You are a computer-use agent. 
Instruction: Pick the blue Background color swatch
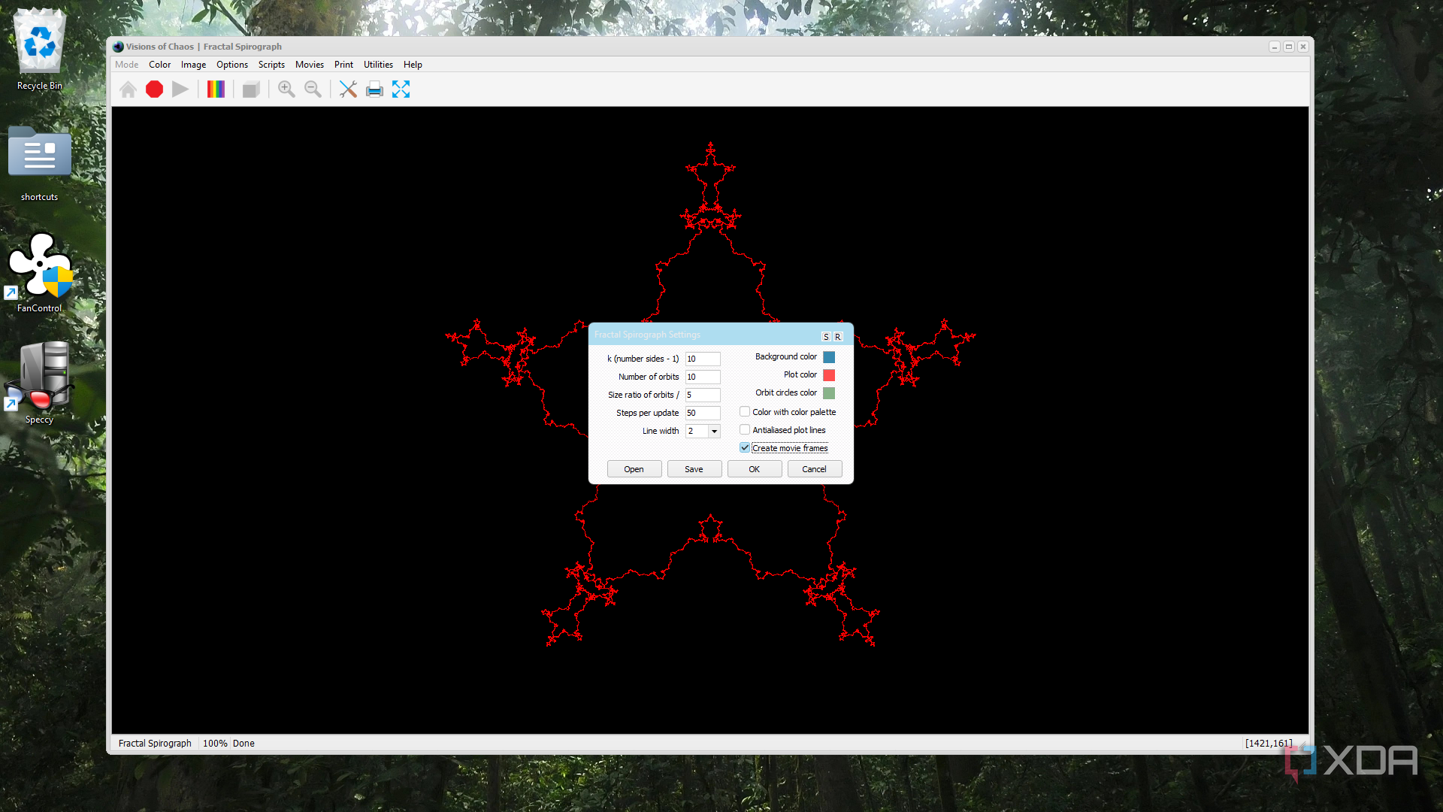coord(829,357)
